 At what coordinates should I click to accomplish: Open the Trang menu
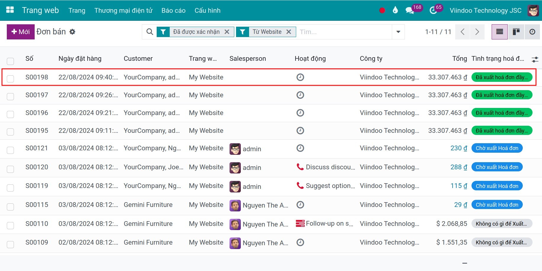click(x=77, y=10)
